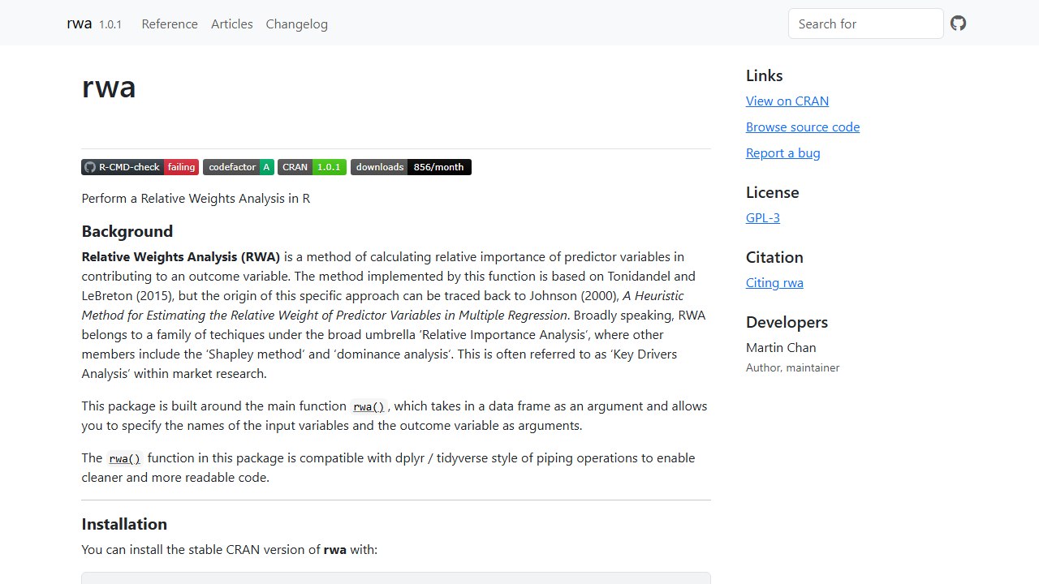This screenshot has width=1039, height=584.
Task: Click the Report a bug link
Action: click(x=783, y=152)
